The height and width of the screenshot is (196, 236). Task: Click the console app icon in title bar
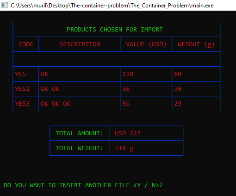coord(4,6)
